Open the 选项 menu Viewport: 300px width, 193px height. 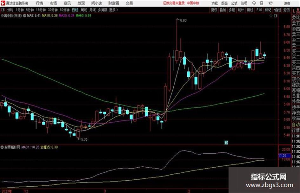pos(244,3)
